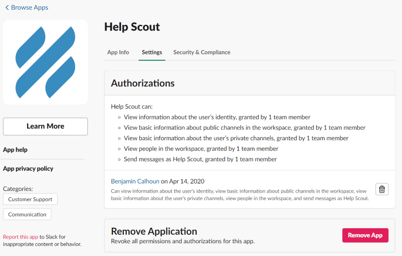Click the View people in workspace permission
The width and height of the screenshot is (402, 256).
(201, 149)
